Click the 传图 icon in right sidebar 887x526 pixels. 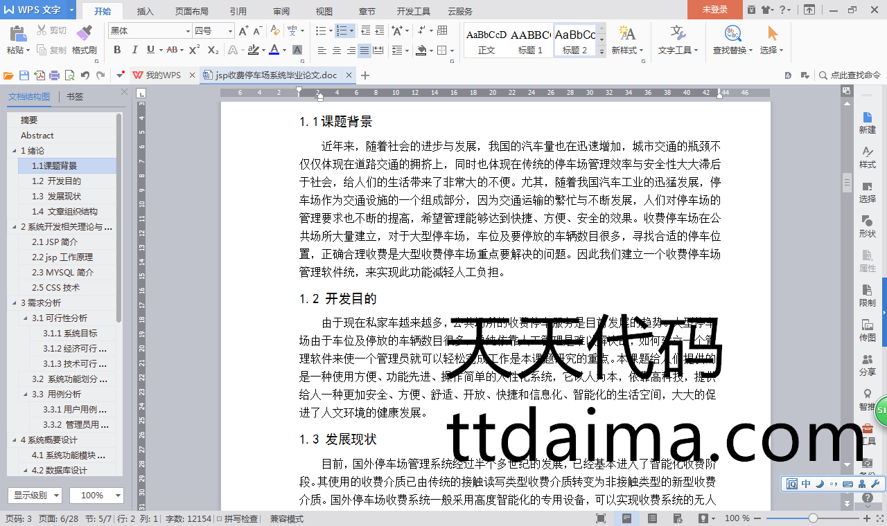coord(867,330)
